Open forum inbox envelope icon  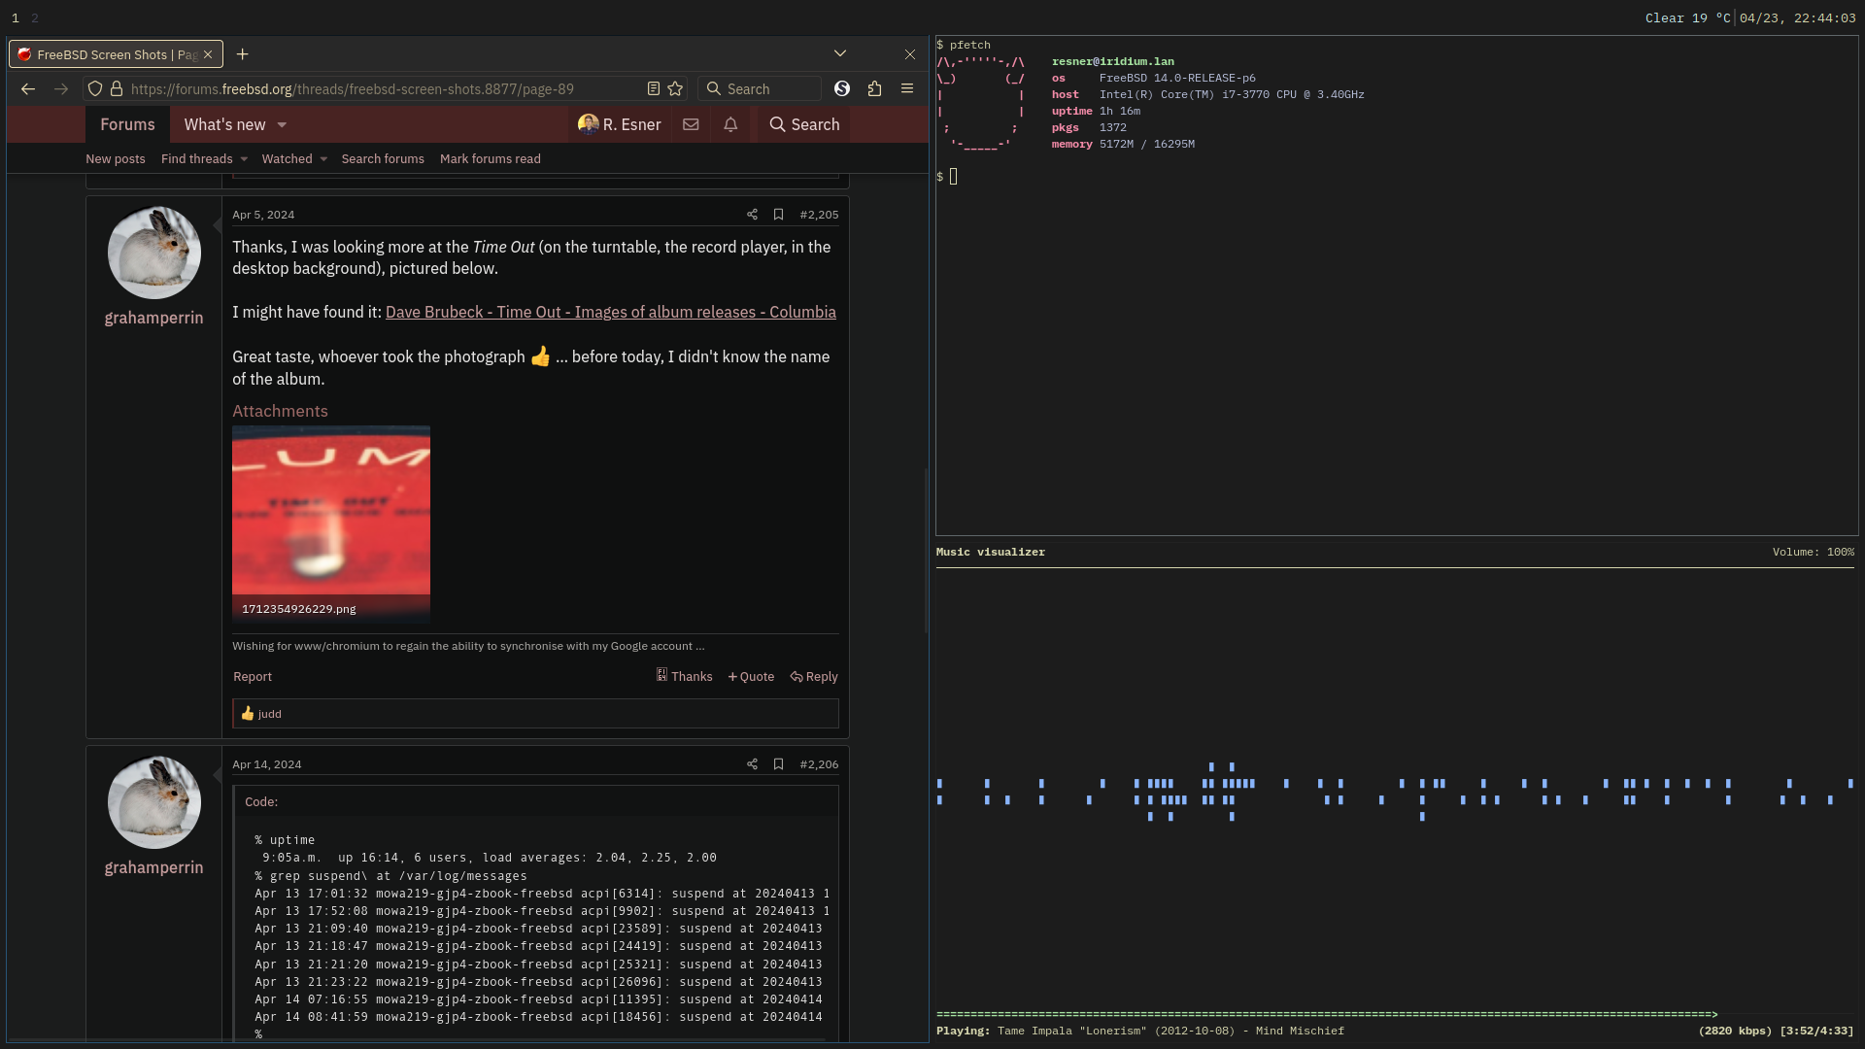coord(691,124)
